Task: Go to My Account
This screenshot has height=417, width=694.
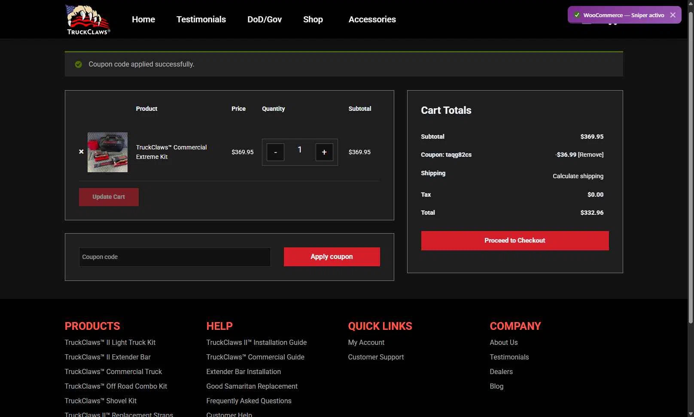Action: coord(366,342)
